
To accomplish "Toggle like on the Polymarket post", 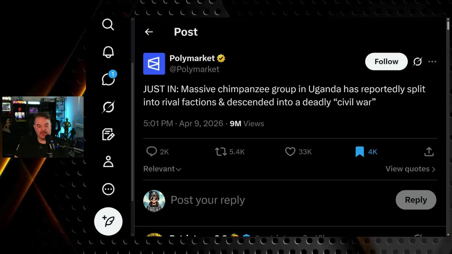I will tap(290, 152).
